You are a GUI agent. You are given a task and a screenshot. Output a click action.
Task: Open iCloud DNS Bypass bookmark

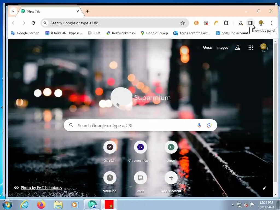[63, 33]
